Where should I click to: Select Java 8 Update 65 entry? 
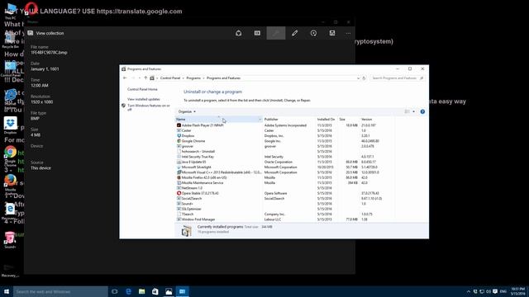[285, 162]
